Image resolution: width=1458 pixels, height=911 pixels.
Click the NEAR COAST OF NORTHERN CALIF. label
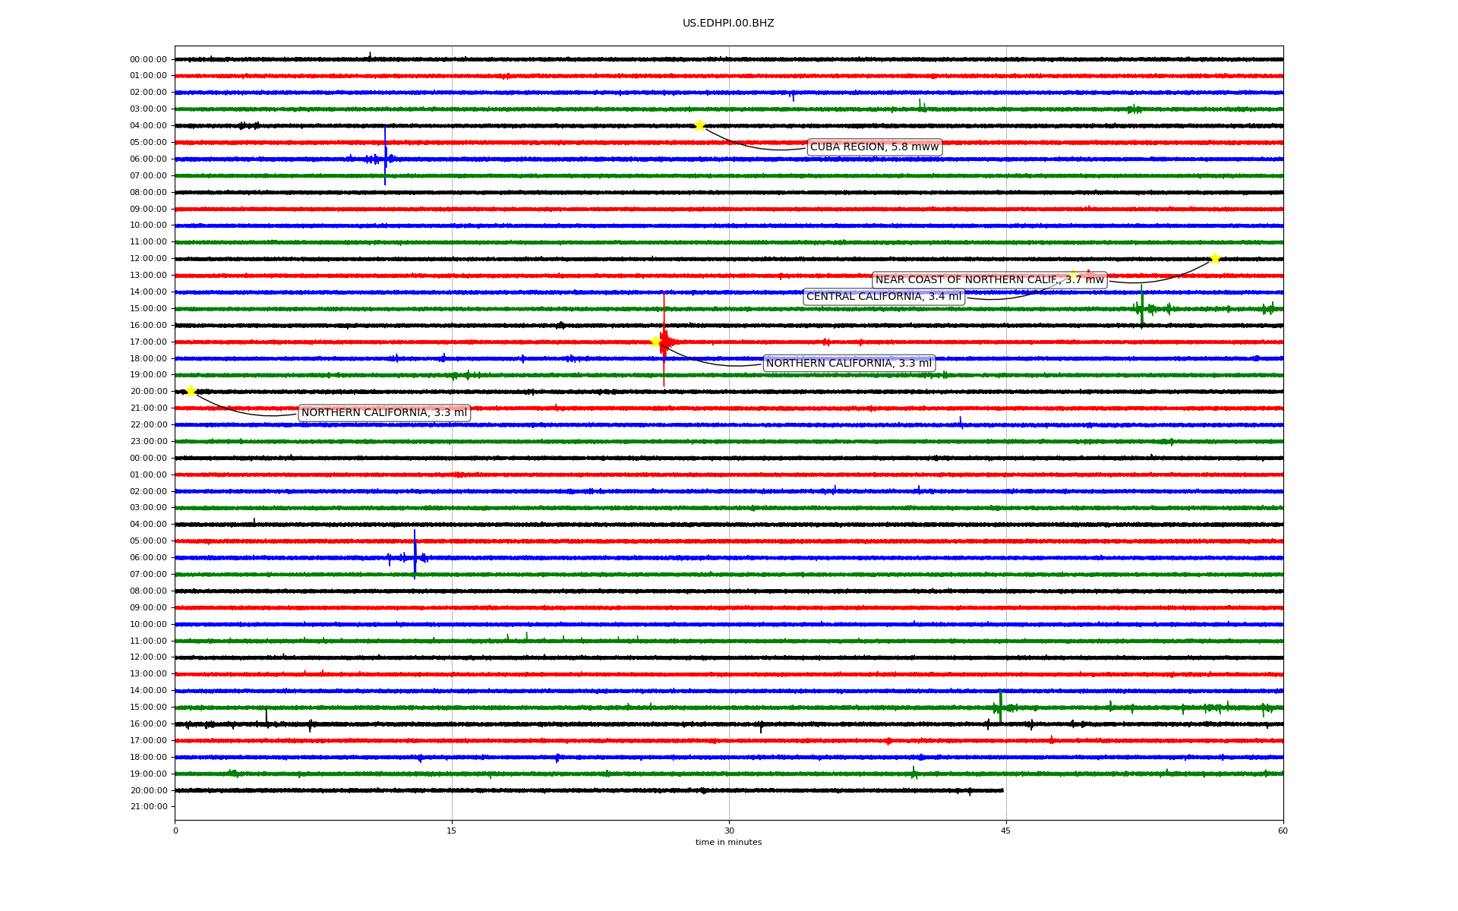(989, 280)
